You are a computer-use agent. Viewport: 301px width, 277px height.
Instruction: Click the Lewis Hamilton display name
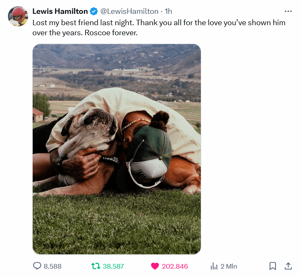tap(60, 11)
